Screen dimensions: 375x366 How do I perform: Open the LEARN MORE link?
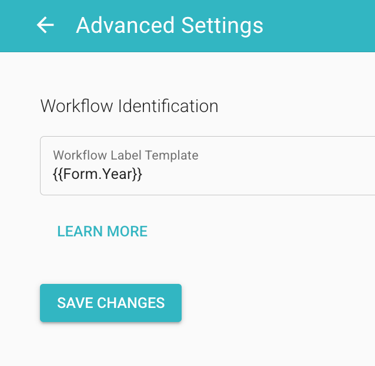(102, 231)
